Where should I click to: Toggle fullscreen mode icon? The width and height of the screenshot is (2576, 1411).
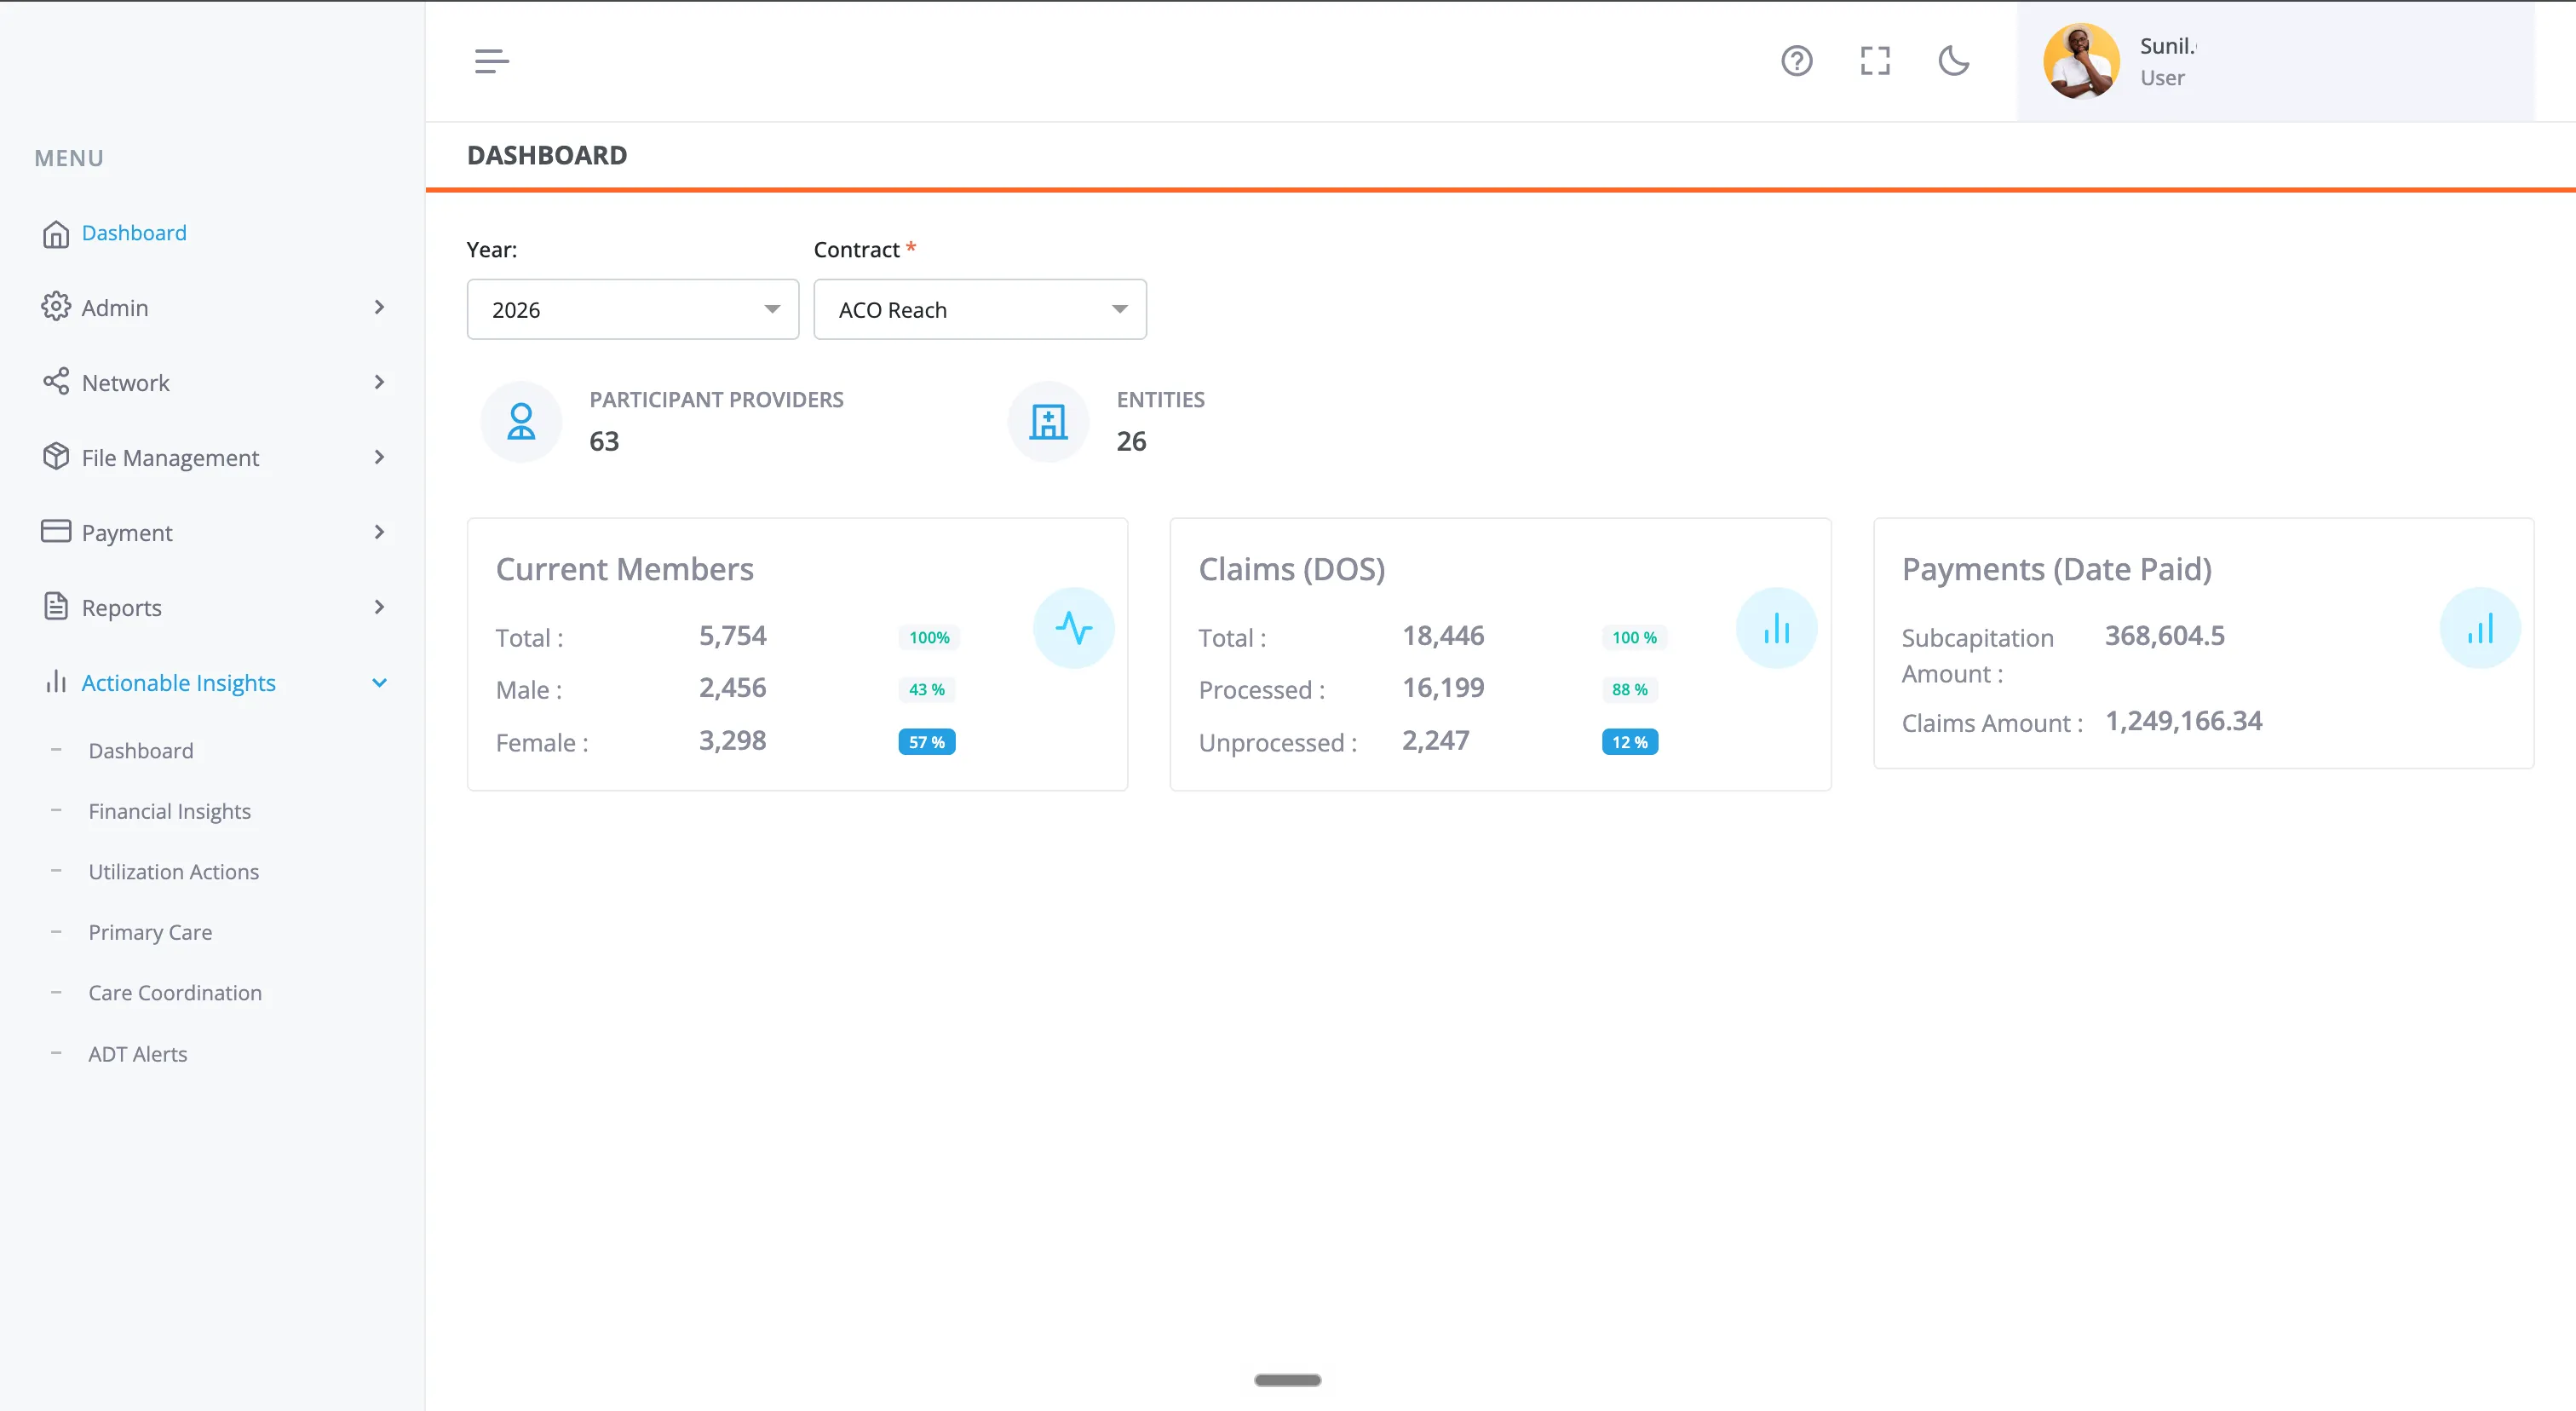click(x=1875, y=61)
